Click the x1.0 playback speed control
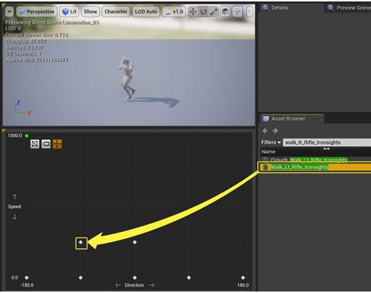The height and width of the screenshot is (293, 371). (x=174, y=12)
